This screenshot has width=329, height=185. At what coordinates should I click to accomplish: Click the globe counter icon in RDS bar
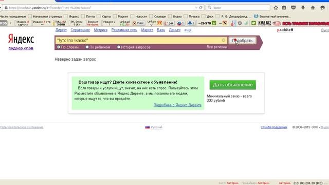pyautogui.click(x=180, y=23)
